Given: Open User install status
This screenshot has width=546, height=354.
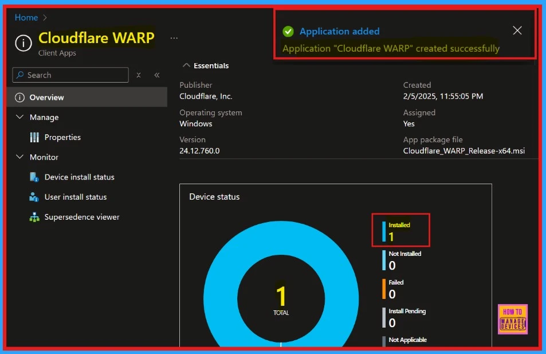Looking at the screenshot, I should tap(76, 197).
